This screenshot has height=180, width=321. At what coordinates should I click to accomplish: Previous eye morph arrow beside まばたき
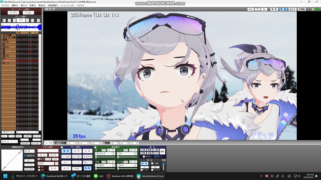tap(96, 153)
